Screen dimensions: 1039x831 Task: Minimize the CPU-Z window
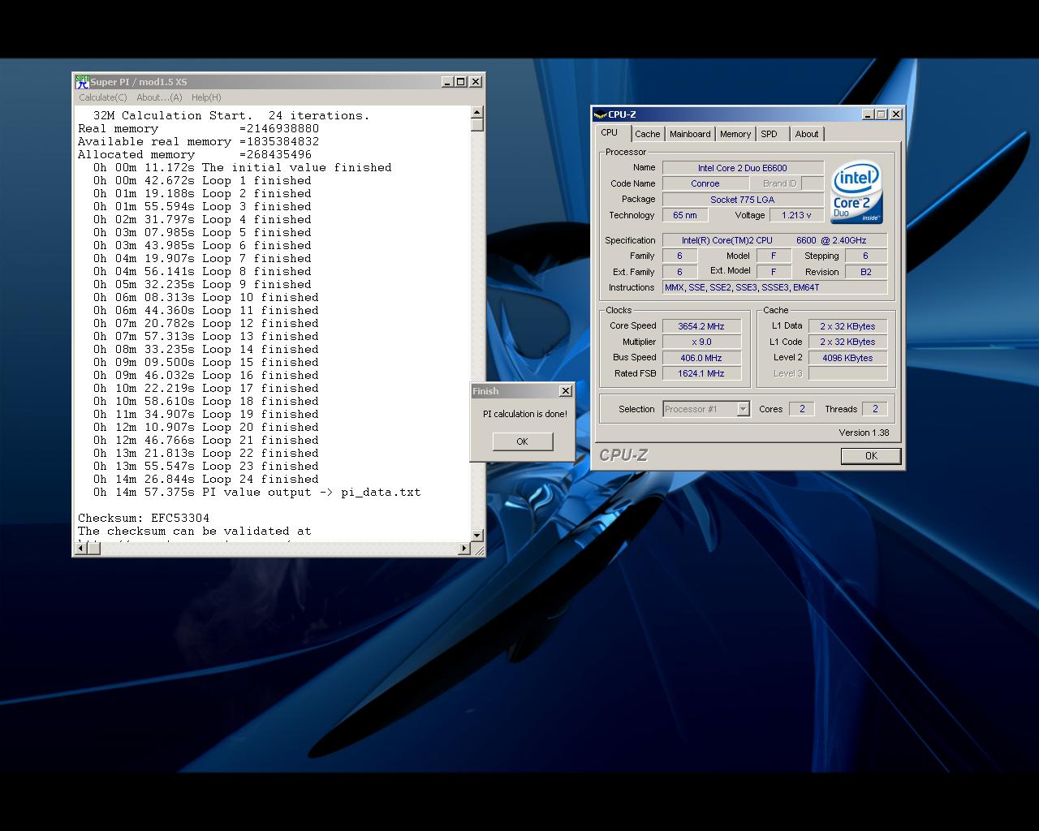868,114
